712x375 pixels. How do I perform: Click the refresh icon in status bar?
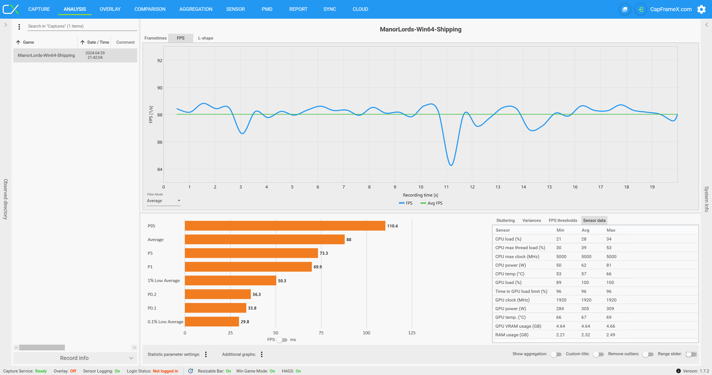191,371
